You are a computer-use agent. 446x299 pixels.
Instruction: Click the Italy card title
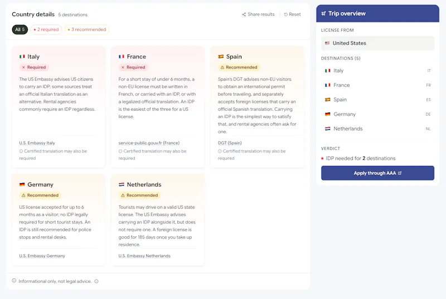[x=33, y=57]
